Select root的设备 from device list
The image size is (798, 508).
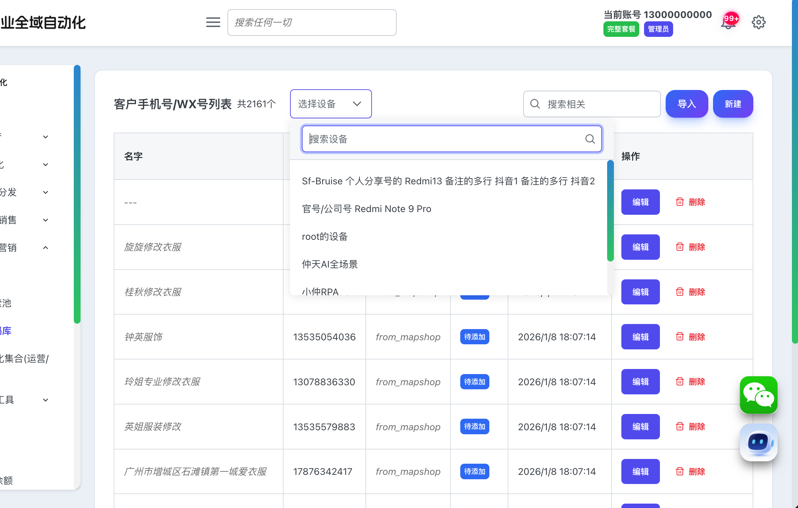pos(325,237)
